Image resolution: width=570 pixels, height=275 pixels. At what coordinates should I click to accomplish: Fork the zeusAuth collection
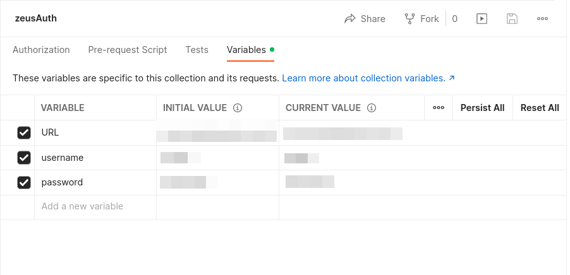[422, 19]
